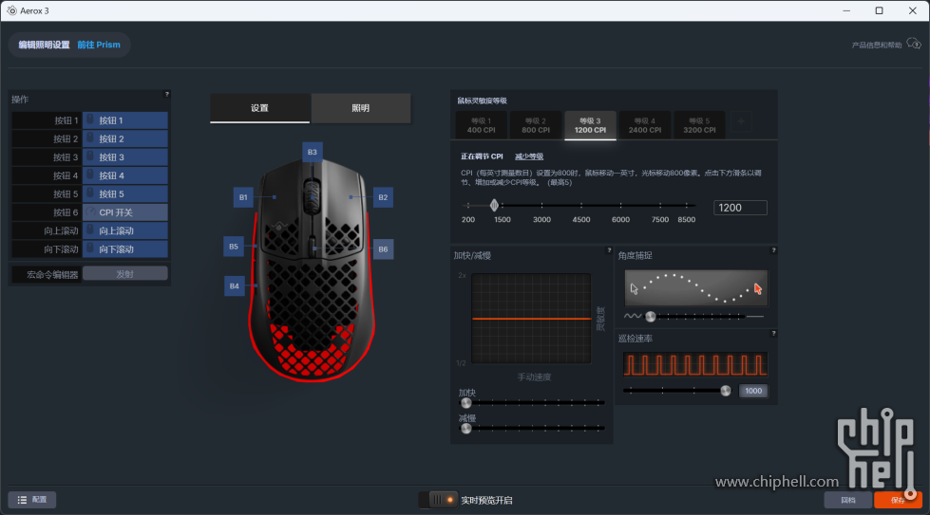Open the 按钮 2 action assignment
The width and height of the screenshot is (930, 515).
(x=125, y=138)
